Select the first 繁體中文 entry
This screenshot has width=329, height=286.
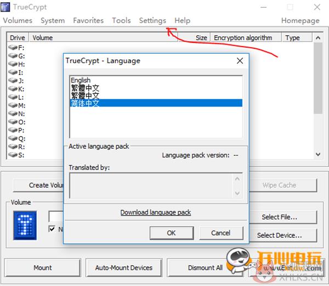tap(156, 88)
